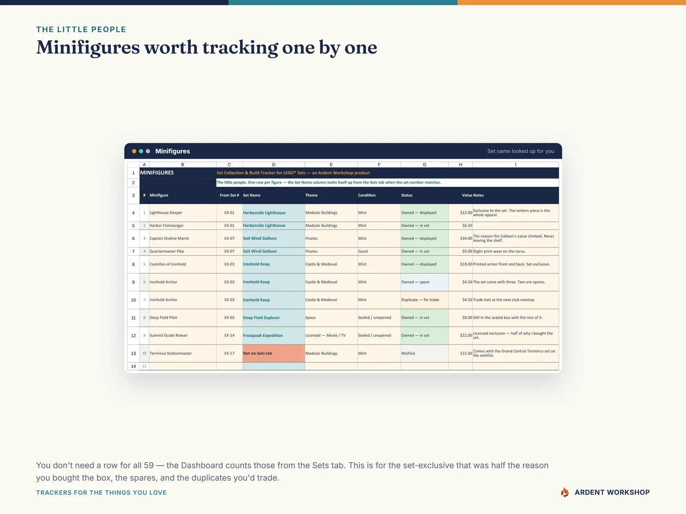Click the 'Licensed — Movie / TV' theme cell
Viewport: 686px width, 514px height.
tap(331, 335)
